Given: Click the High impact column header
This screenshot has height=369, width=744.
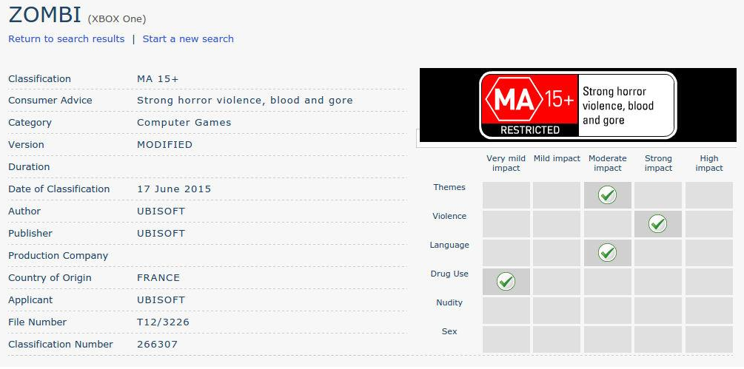Looking at the screenshot, I should click(x=709, y=163).
